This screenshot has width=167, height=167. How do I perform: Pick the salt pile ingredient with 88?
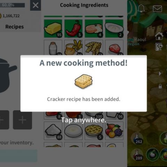pyautogui.click(x=53, y=131)
